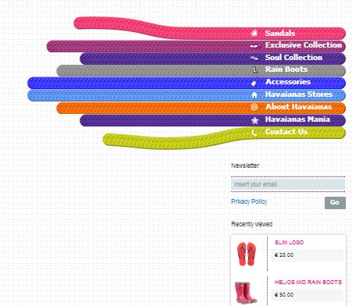The height and width of the screenshot is (306, 352).
Task: Click the boot icon beside Rain Boots
Action: tap(255, 69)
